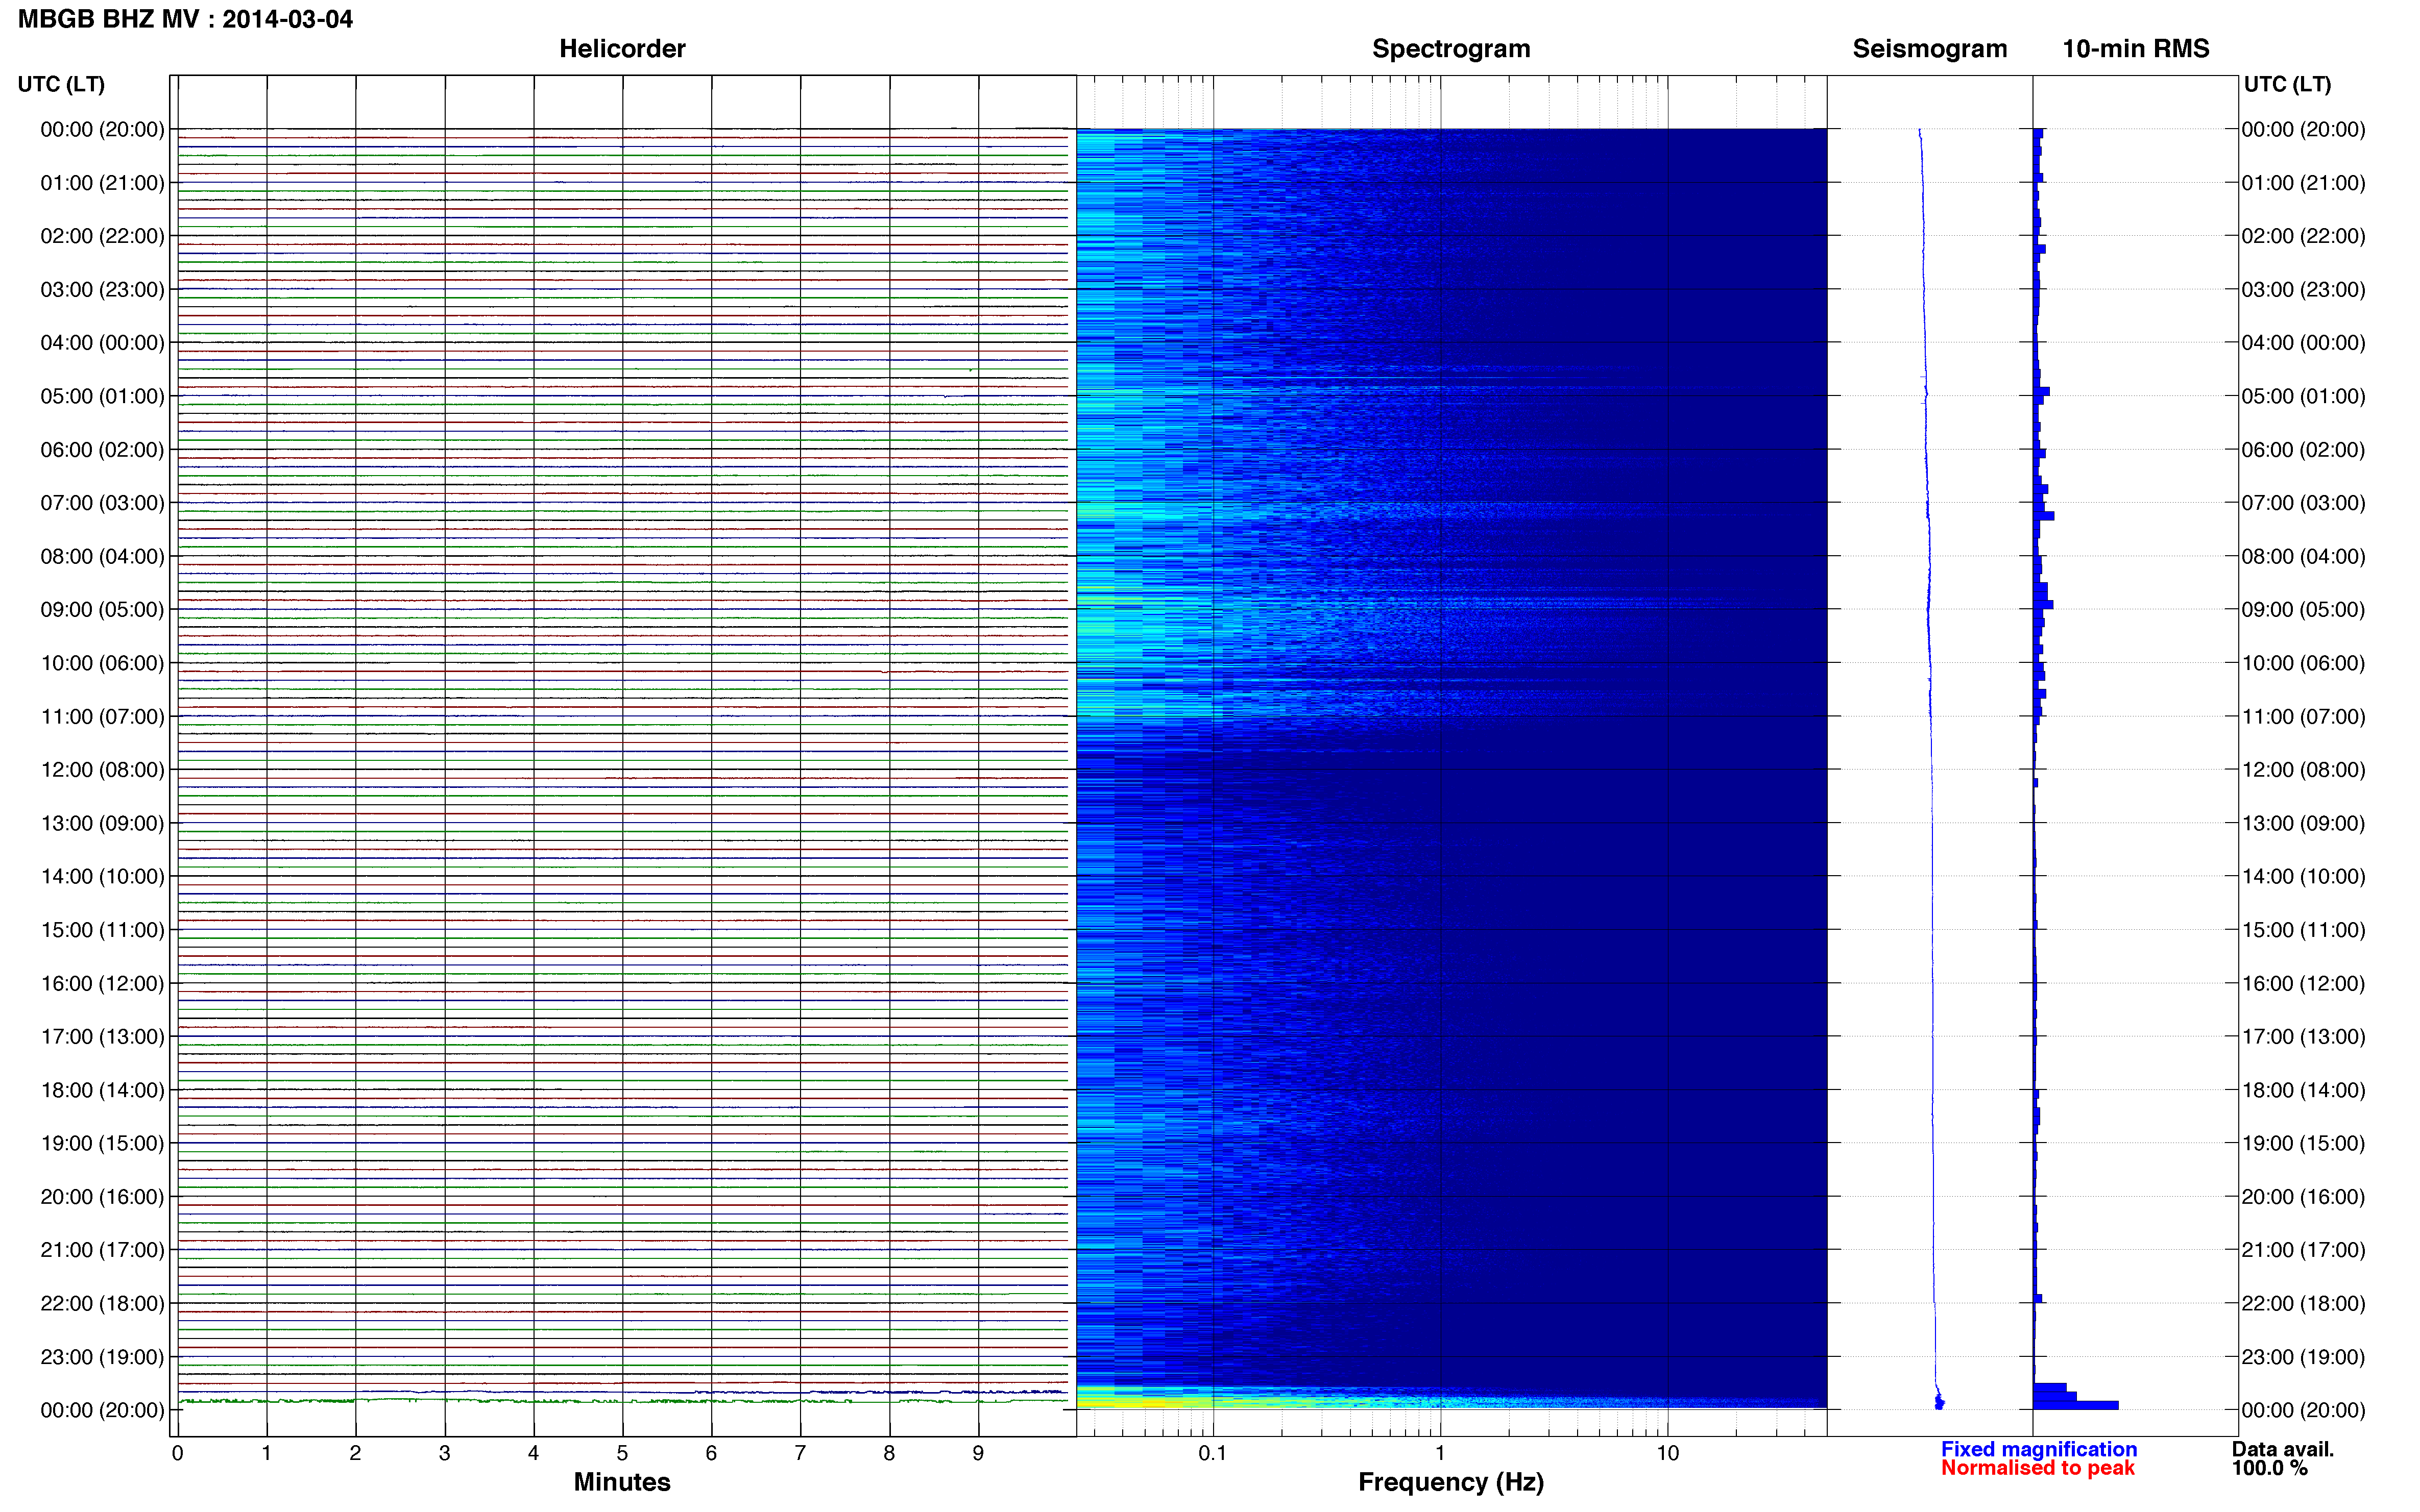The width and height of the screenshot is (2420, 1512).
Task: Click the blue 'Fixed magnification' legend text
Action: (x=2039, y=1449)
